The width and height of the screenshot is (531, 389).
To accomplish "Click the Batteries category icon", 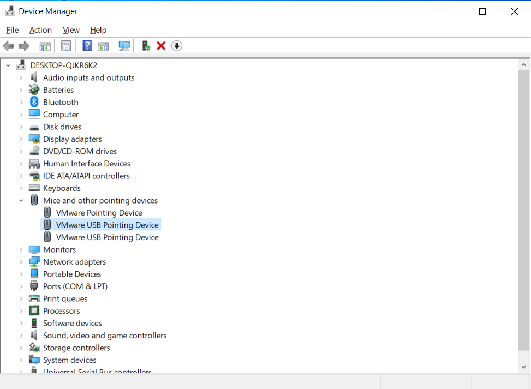I will click(x=34, y=89).
